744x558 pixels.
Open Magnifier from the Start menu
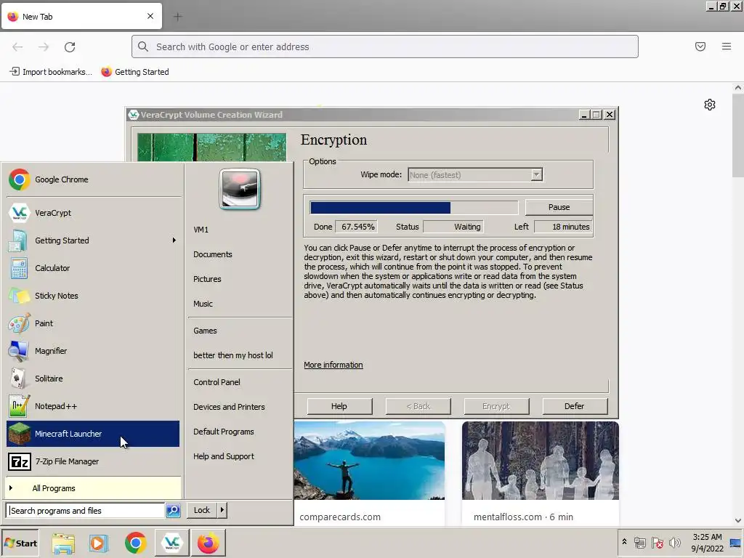click(93, 351)
